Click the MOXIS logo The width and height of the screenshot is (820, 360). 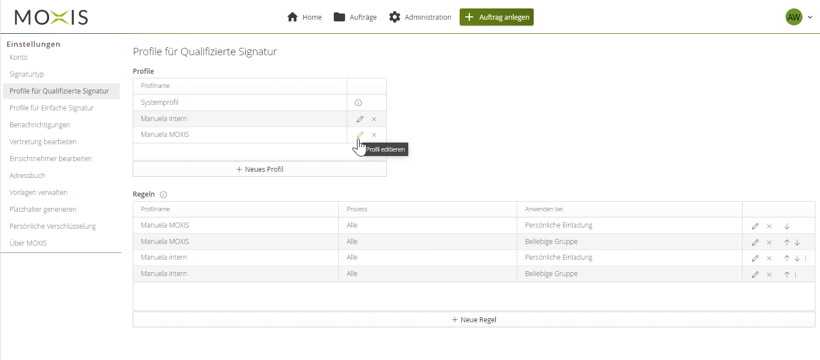coord(51,17)
